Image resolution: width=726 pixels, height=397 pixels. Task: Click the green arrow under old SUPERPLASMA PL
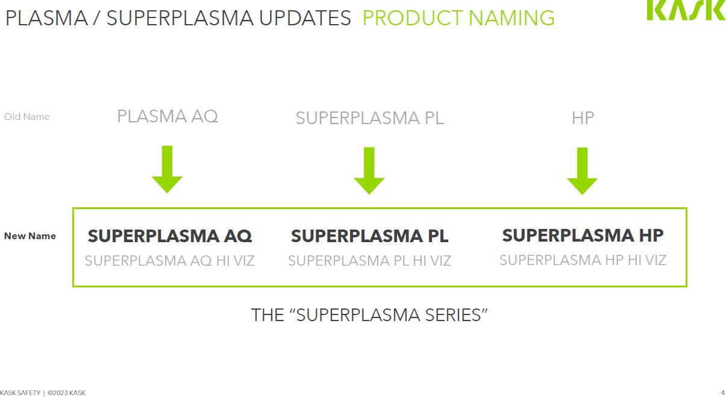point(369,170)
